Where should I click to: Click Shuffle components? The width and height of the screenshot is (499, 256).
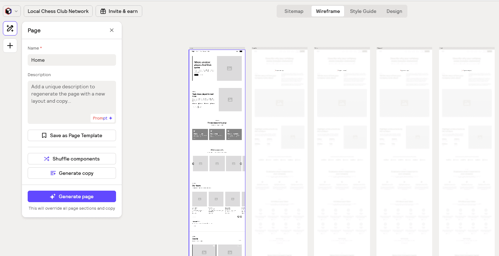point(71,158)
